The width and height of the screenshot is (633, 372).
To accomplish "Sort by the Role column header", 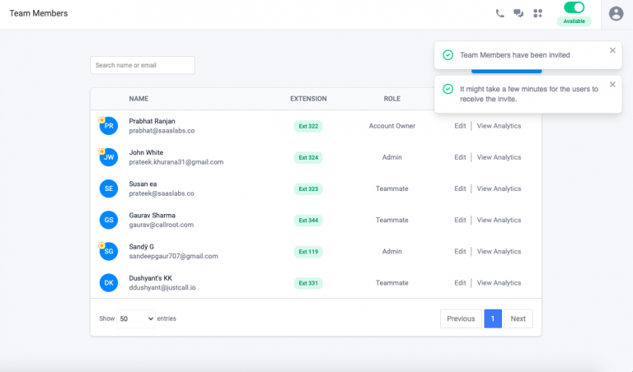I will (x=392, y=99).
